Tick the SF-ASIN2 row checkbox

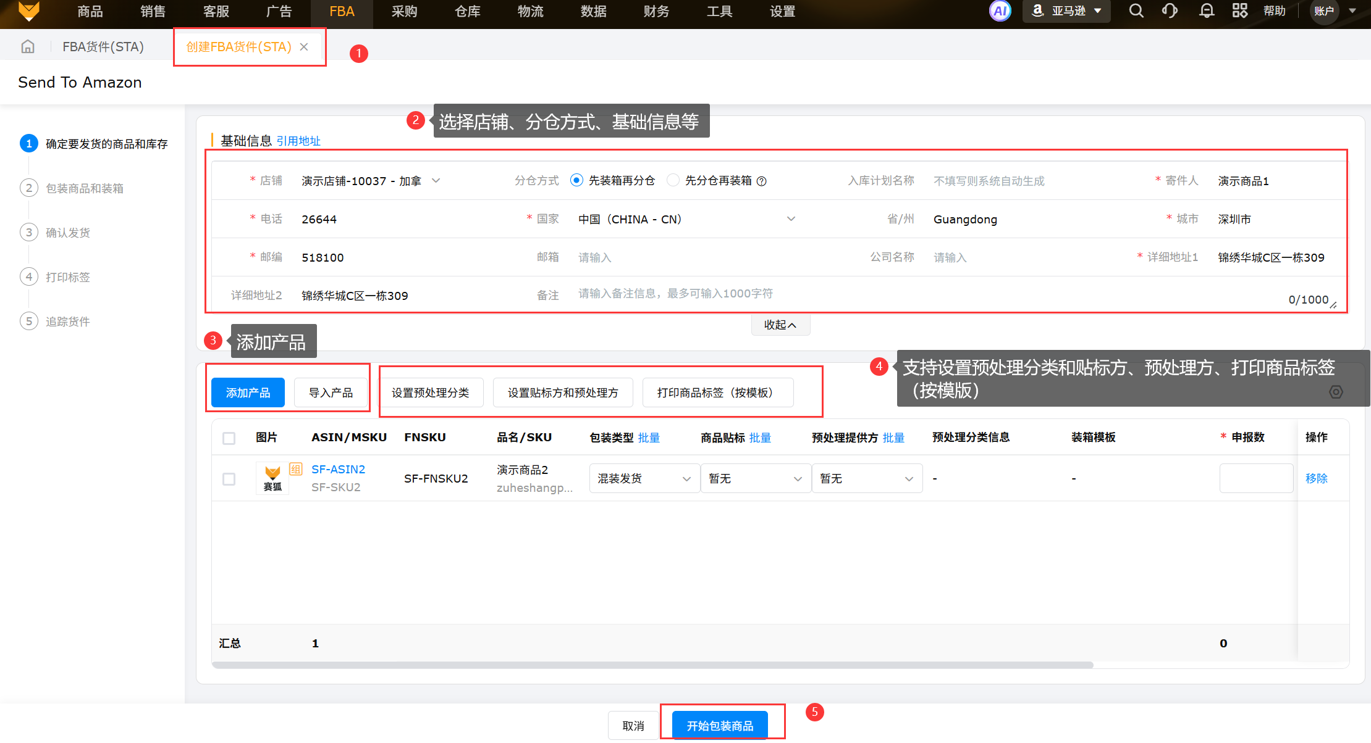coord(229,479)
